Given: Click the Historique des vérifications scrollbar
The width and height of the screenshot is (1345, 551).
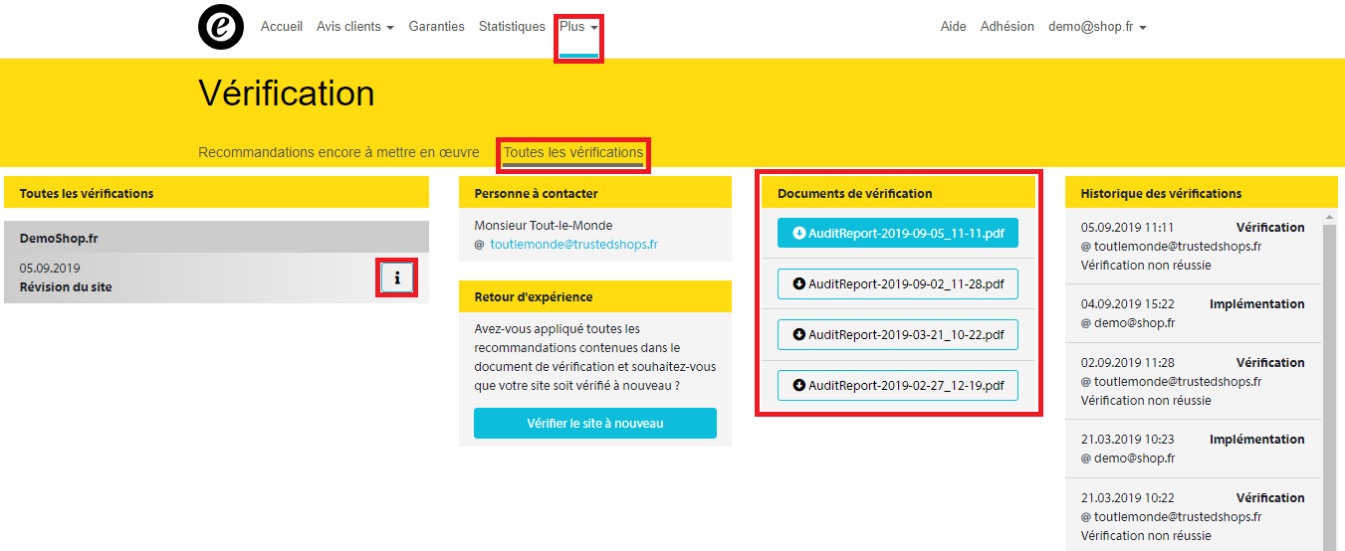Looking at the screenshot, I should click(x=1329, y=386).
